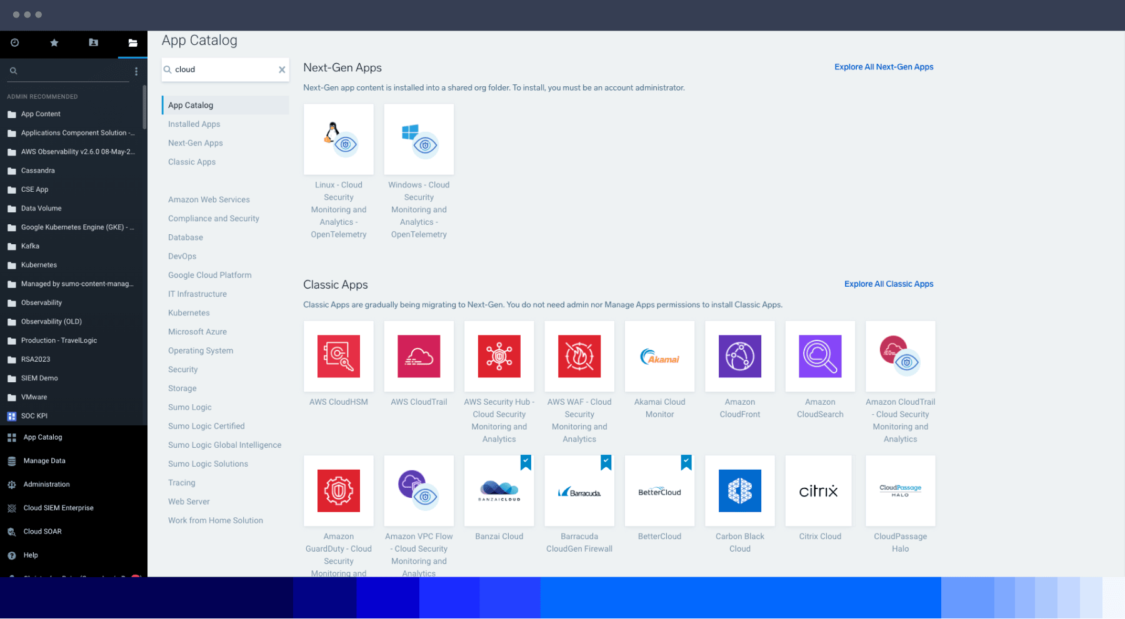Open the BetterCloud app tile
The image size is (1125, 619).
pos(660,491)
